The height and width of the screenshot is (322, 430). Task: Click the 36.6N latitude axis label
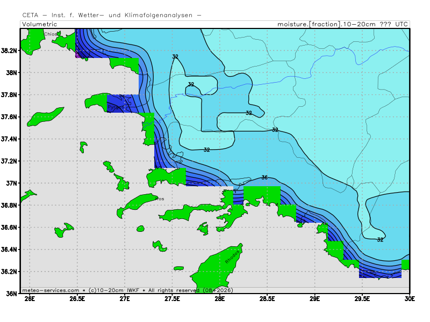coord(10,228)
